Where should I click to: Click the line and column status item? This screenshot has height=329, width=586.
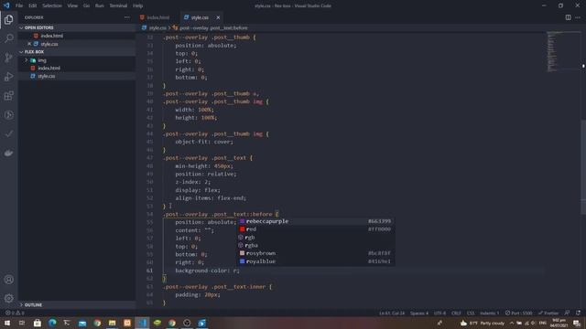[392, 313]
